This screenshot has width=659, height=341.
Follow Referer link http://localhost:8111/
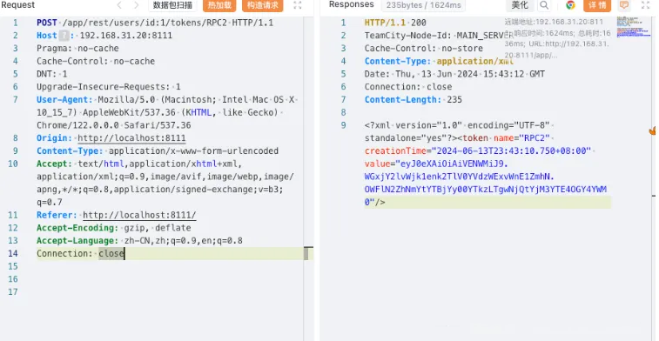pyautogui.click(x=139, y=215)
